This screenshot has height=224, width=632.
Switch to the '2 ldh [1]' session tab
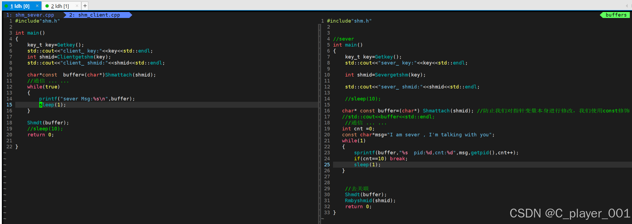pos(60,6)
